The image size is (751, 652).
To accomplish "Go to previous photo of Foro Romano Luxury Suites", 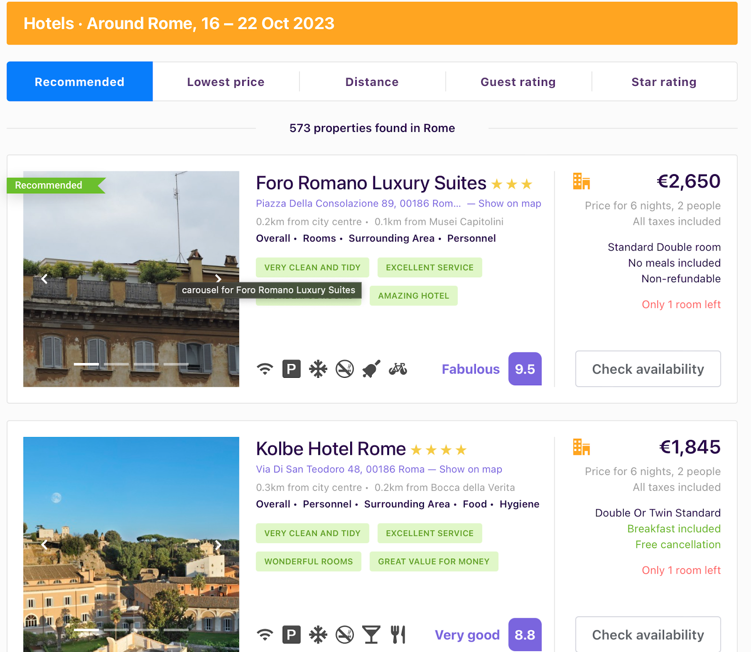I will coord(45,279).
